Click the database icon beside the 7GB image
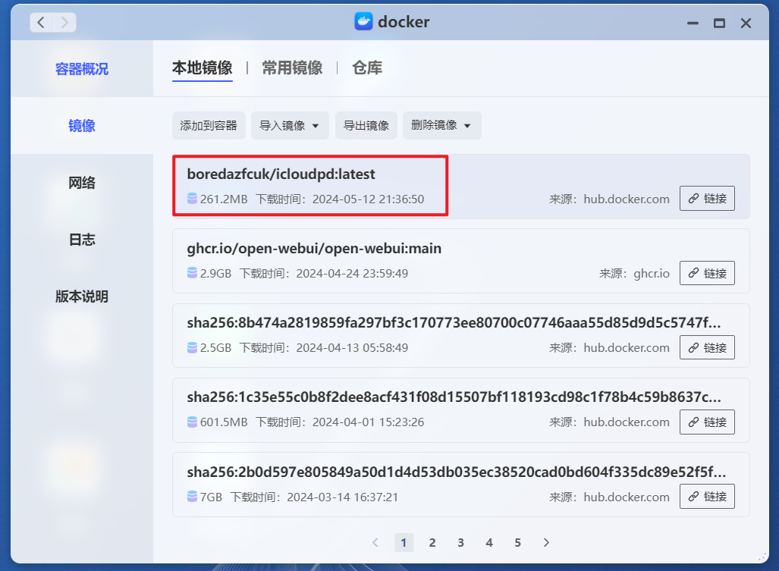Viewport: 779px width, 571px height. (x=192, y=497)
